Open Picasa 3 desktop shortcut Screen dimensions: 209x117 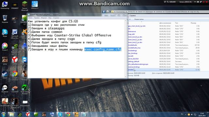point(5,47)
